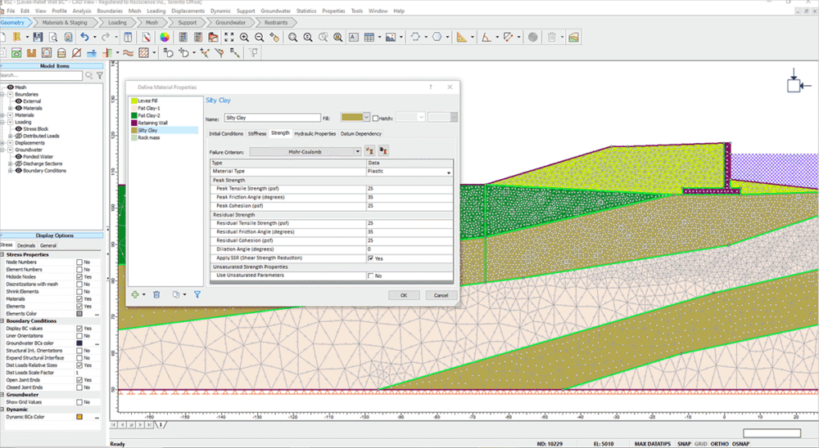Toggle the Apply SSR checkbox

[371, 258]
